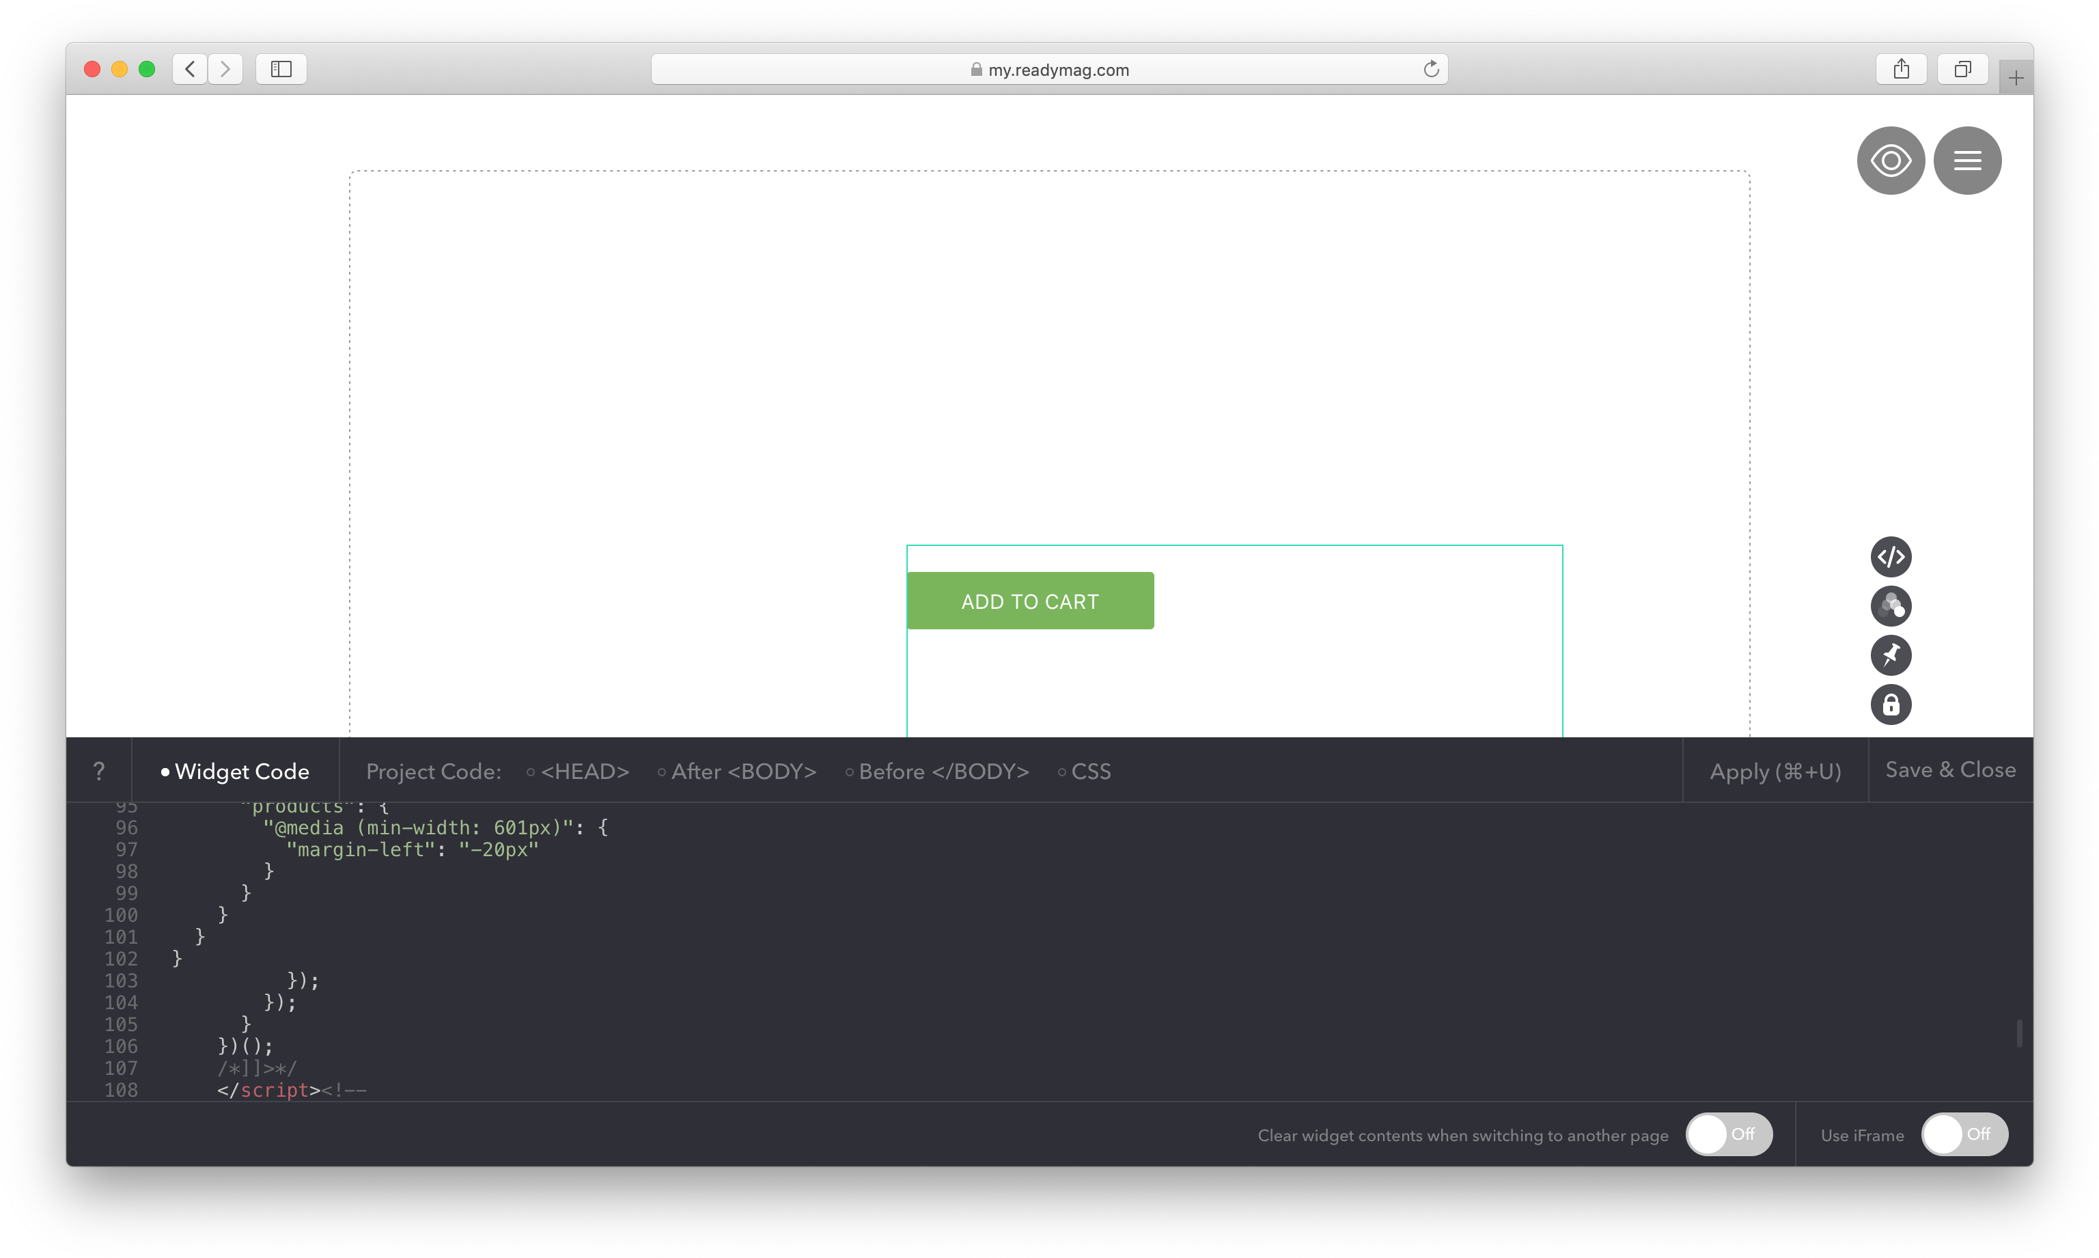Switch to the Before </BODY> tab
This screenshot has width=2099, height=1258.
[x=936, y=771]
